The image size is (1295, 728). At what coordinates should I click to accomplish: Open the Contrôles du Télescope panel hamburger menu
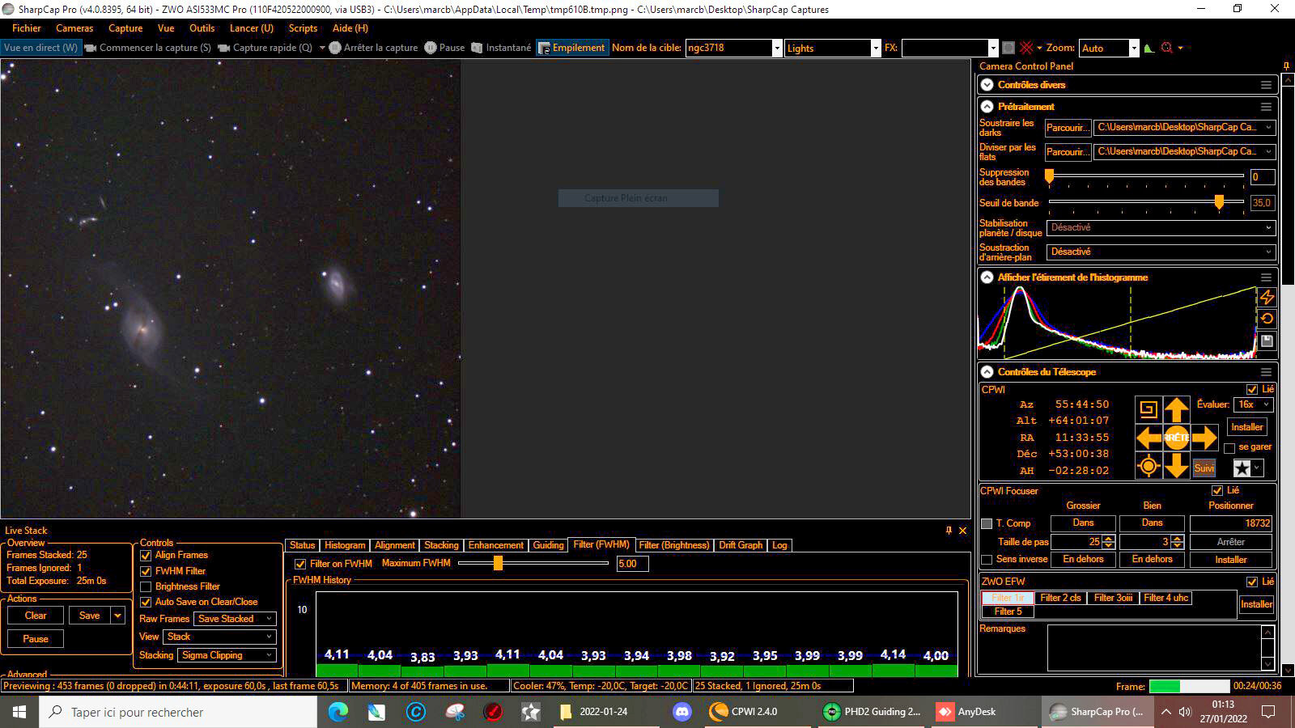(x=1266, y=372)
